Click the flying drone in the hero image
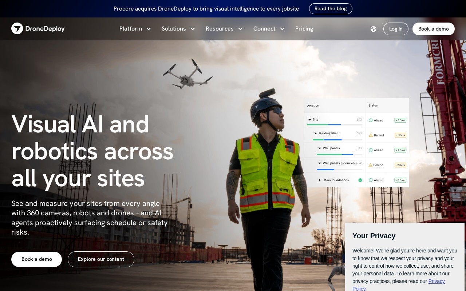 coord(187,74)
